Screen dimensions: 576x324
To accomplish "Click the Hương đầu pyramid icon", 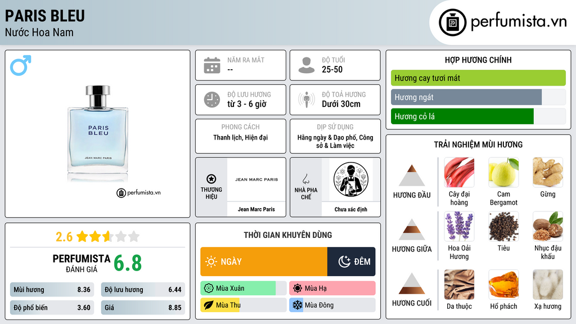I will click(x=412, y=175).
